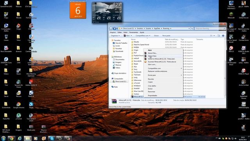This screenshot has width=250, height=141.
Task: Click Abrir com... in the context menu
Action: (x=152, y=65)
